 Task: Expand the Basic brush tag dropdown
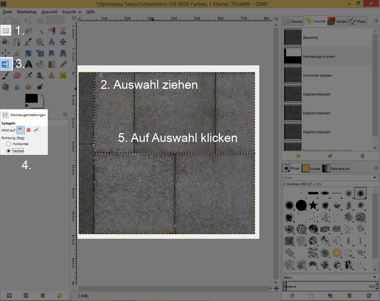click(374, 277)
